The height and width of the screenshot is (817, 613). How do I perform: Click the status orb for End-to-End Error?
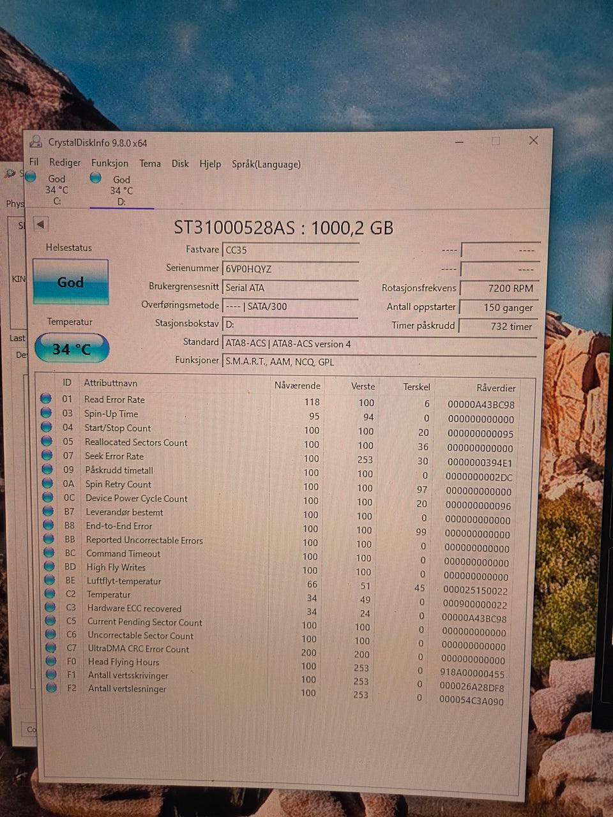click(49, 525)
